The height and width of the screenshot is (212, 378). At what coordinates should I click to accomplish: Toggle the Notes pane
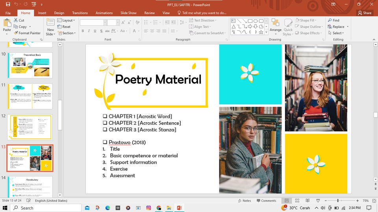pyautogui.click(x=245, y=201)
